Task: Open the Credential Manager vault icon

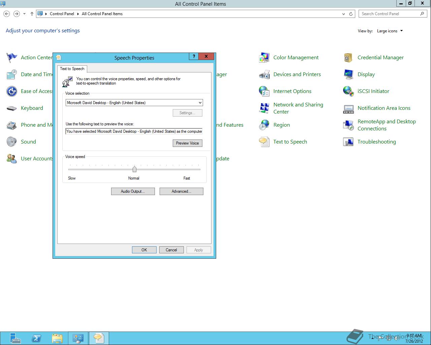Action: click(349, 58)
